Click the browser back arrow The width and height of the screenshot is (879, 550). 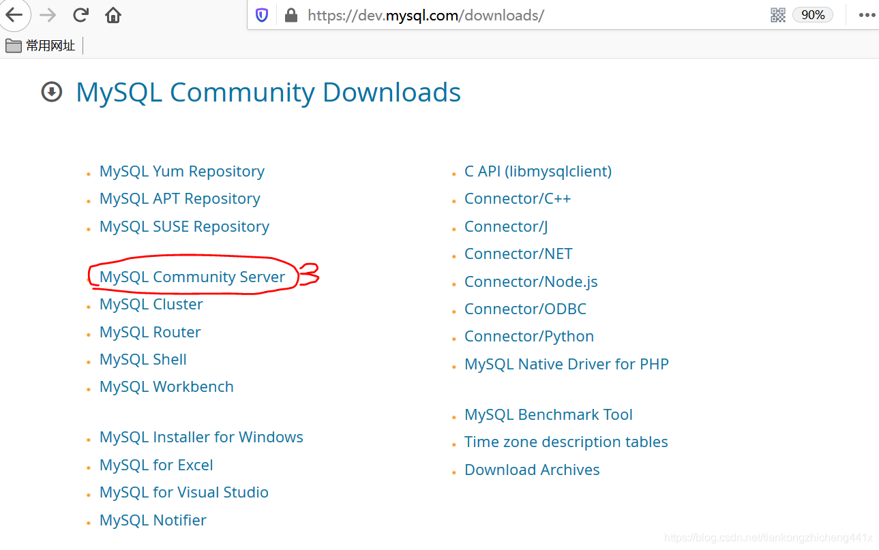click(13, 14)
